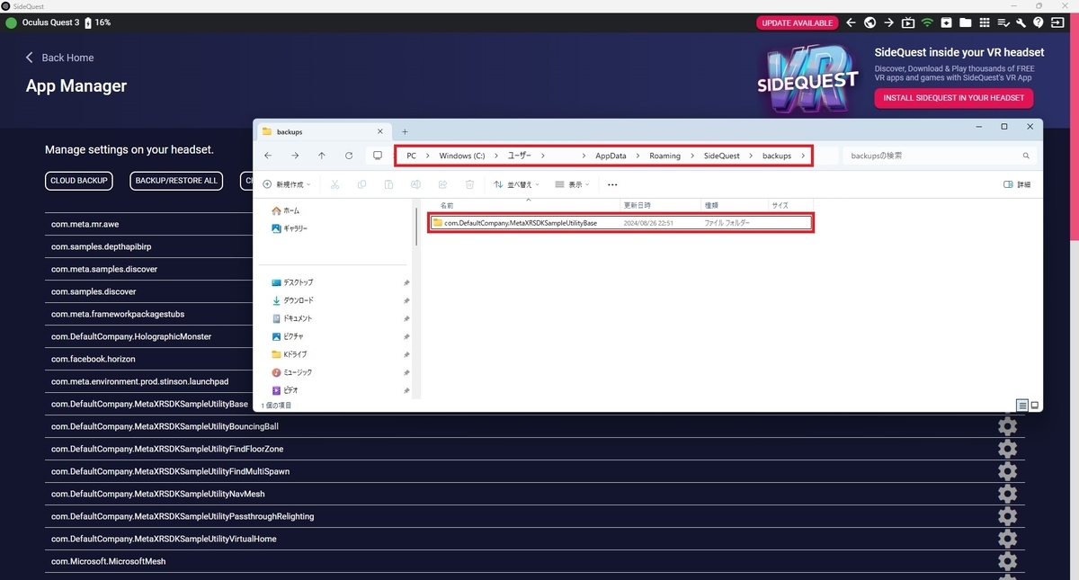Open settings gear for MetaXRSDKSampleUtilityFindFloorZone row
Screen dimensions: 1079x580
click(x=1007, y=449)
